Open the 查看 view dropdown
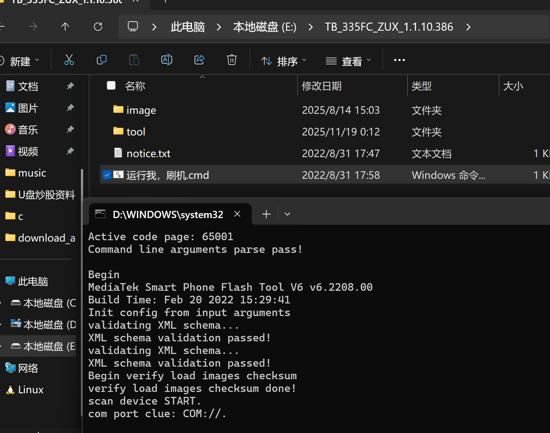Screen dimensions: 550x433 click(349, 61)
